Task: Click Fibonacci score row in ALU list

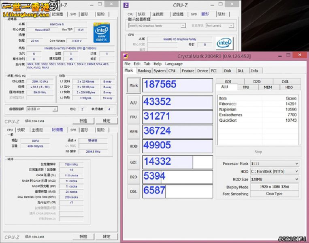Action: (258, 104)
